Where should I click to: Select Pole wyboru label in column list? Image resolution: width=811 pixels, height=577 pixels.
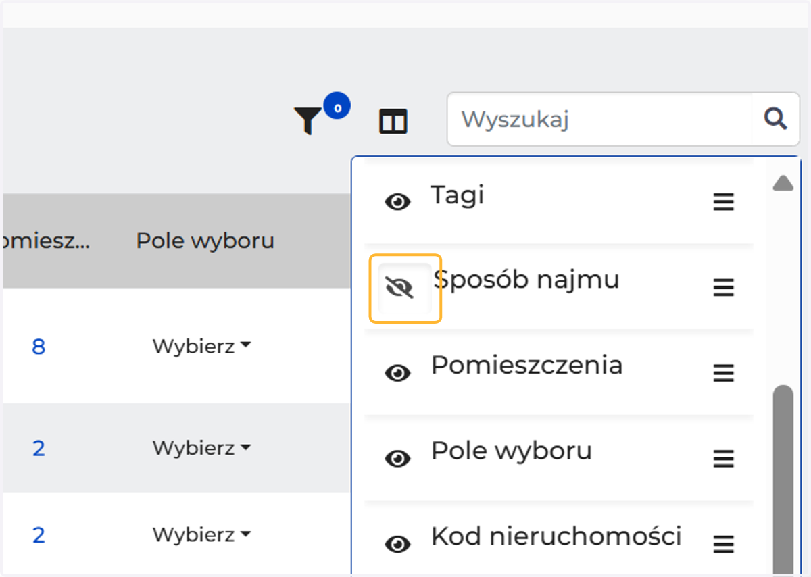(511, 451)
